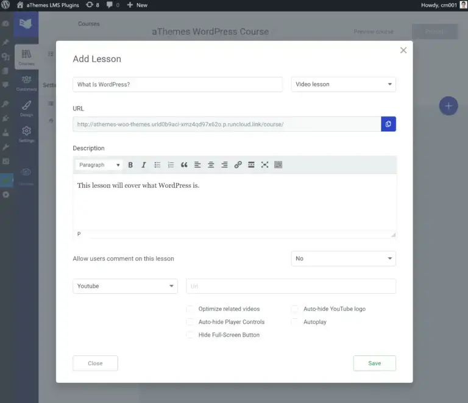Screen dimensions: 468x403
Task: Open the Design sidebar section
Action: [26, 109]
